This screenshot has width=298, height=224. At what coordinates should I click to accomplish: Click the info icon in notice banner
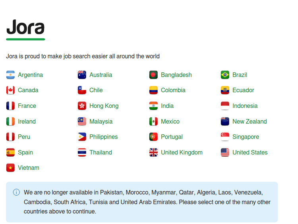[x=16, y=192]
